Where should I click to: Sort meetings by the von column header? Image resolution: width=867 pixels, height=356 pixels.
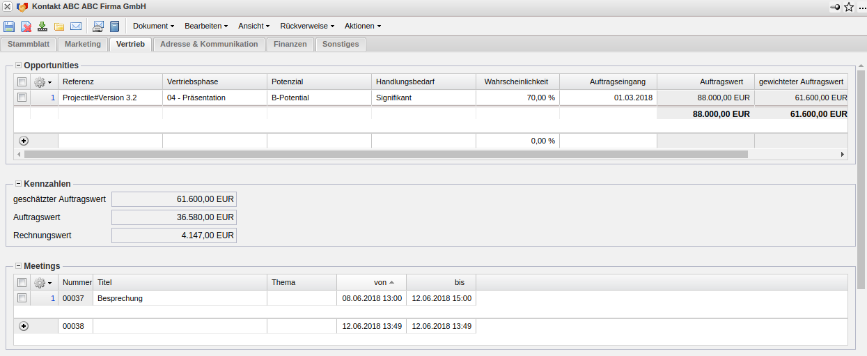pos(380,282)
